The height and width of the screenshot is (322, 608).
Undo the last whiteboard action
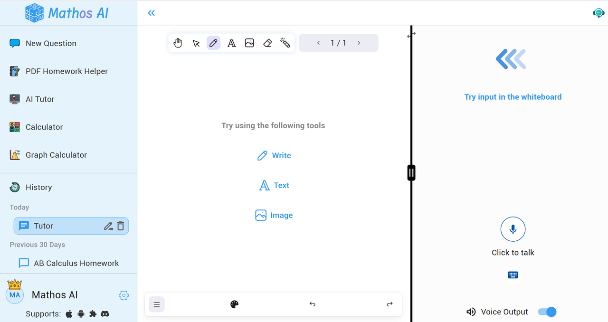tap(312, 304)
